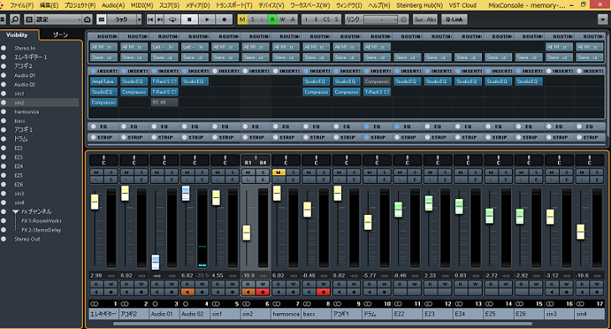Image resolution: width=611 pixels, height=329 pixels.
Task: Open the ファイル(F) menu
Action: (22, 5)
